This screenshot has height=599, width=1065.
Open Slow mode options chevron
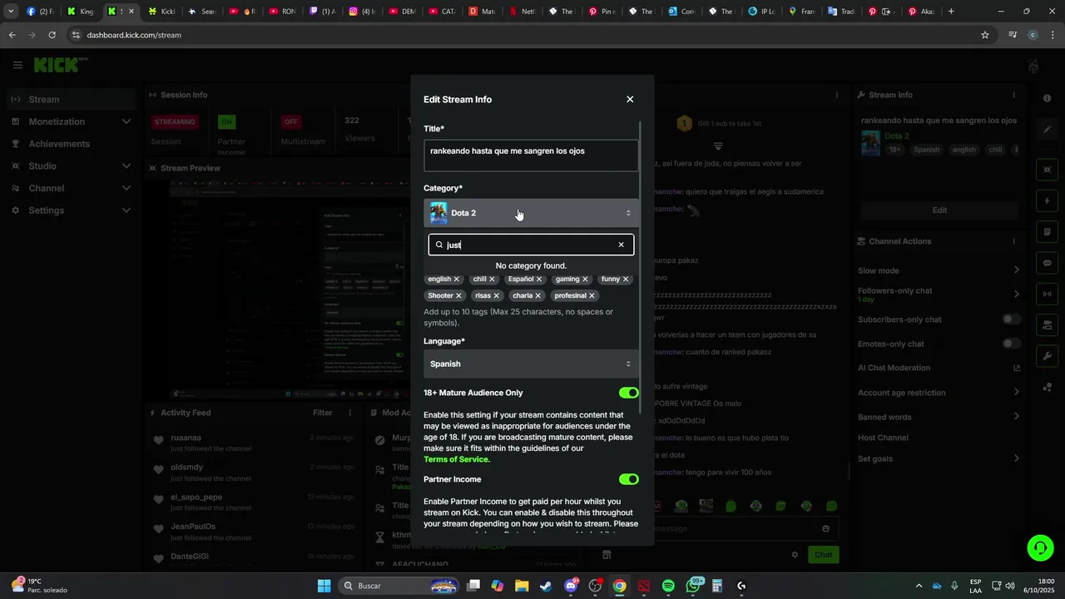point(1016,270)
